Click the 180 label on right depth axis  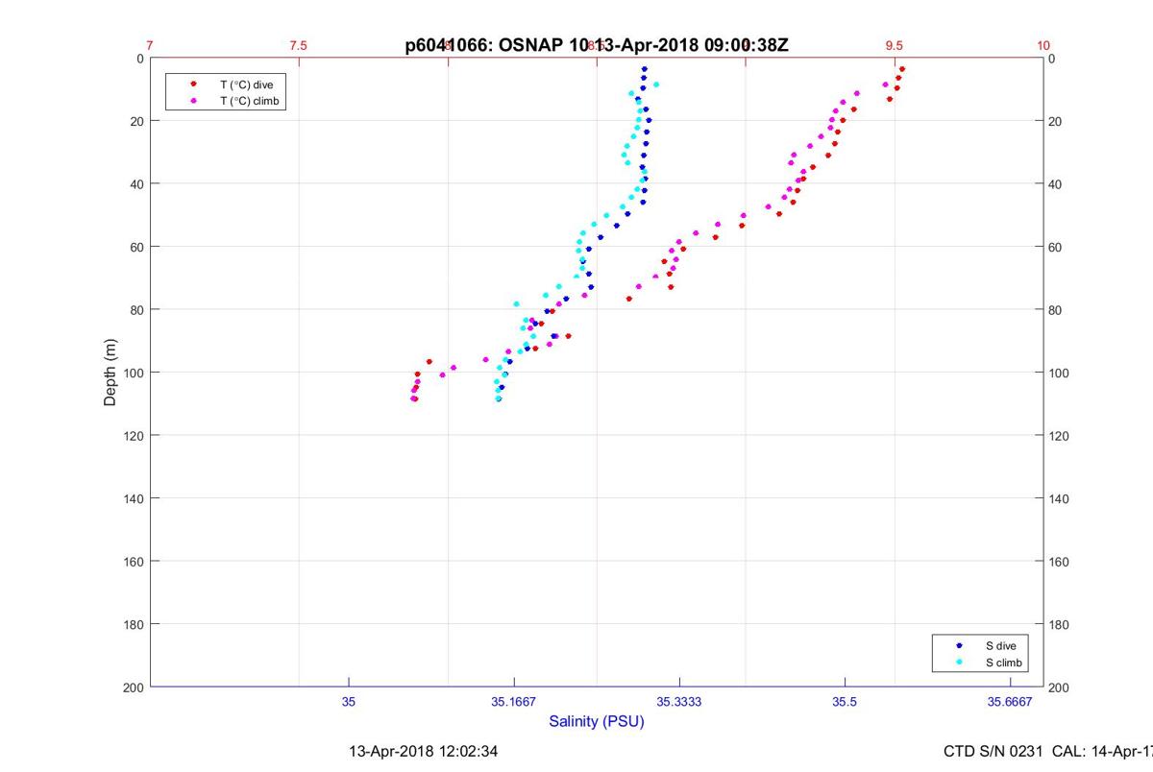click(x=1059, y=624)
